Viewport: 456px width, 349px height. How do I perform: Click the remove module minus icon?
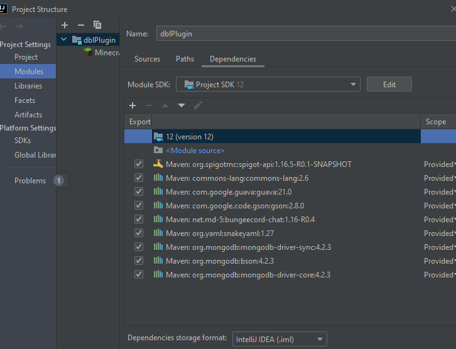pyautogui.click(x=80, y=25)
